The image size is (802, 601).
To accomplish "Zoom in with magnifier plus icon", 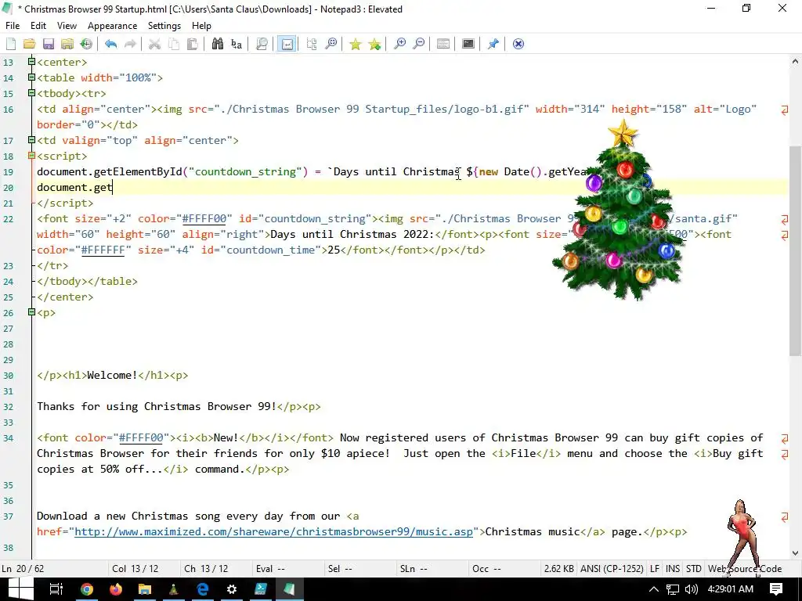I will pyautogui.click(x=399, y=44).
